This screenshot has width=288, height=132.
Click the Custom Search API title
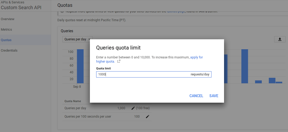point(21,8)
